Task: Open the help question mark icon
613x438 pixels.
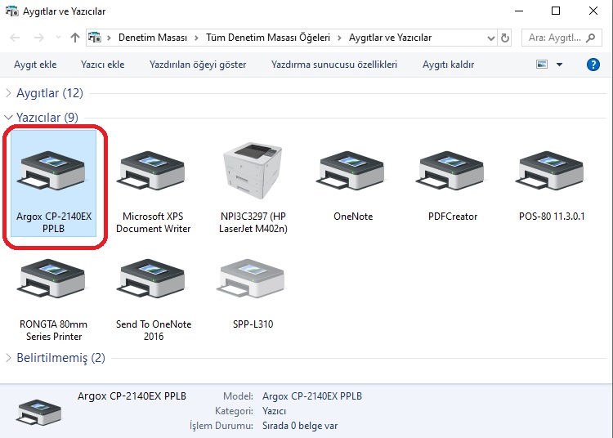Action: 593,65
